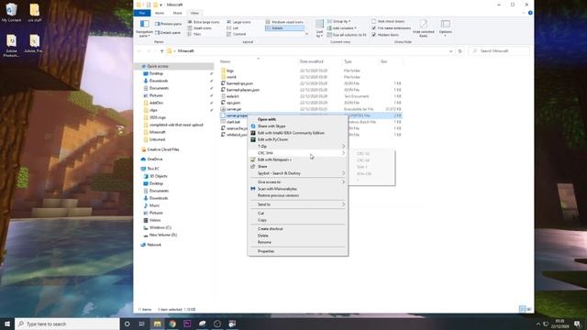
Task: Choose Open with in context menu
Action: click(x=298, y=119)
